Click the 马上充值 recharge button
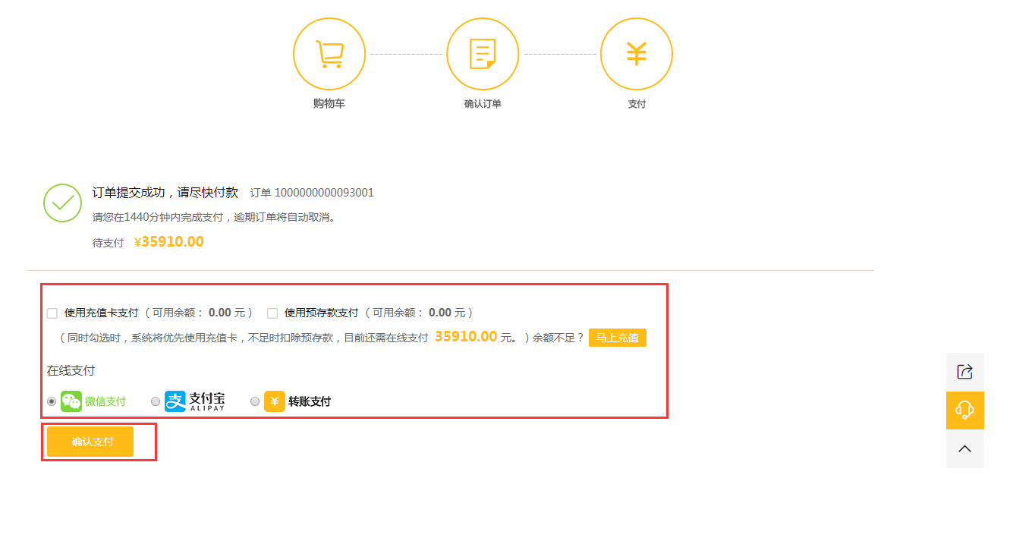The height and width of the screenshot is (541, 1013). pos(617,338)
